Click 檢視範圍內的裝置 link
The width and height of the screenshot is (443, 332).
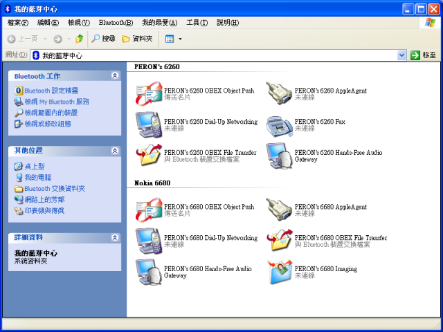(x=51, y=113)
